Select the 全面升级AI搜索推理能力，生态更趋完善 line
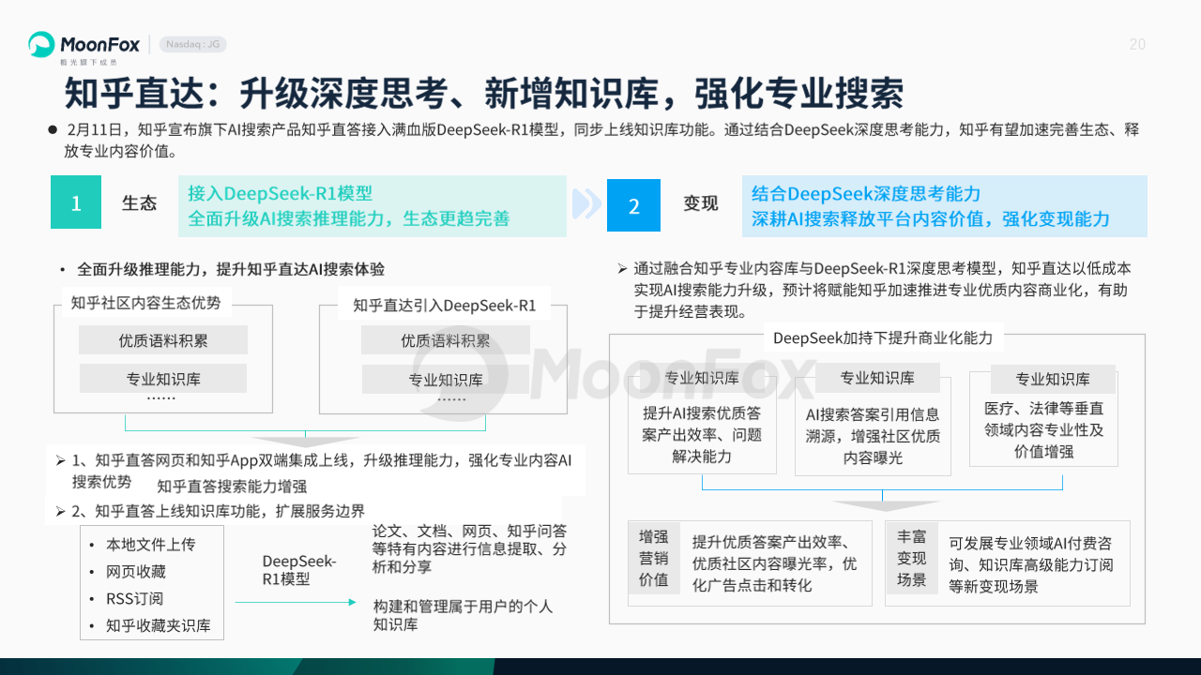 pos(348,218)
